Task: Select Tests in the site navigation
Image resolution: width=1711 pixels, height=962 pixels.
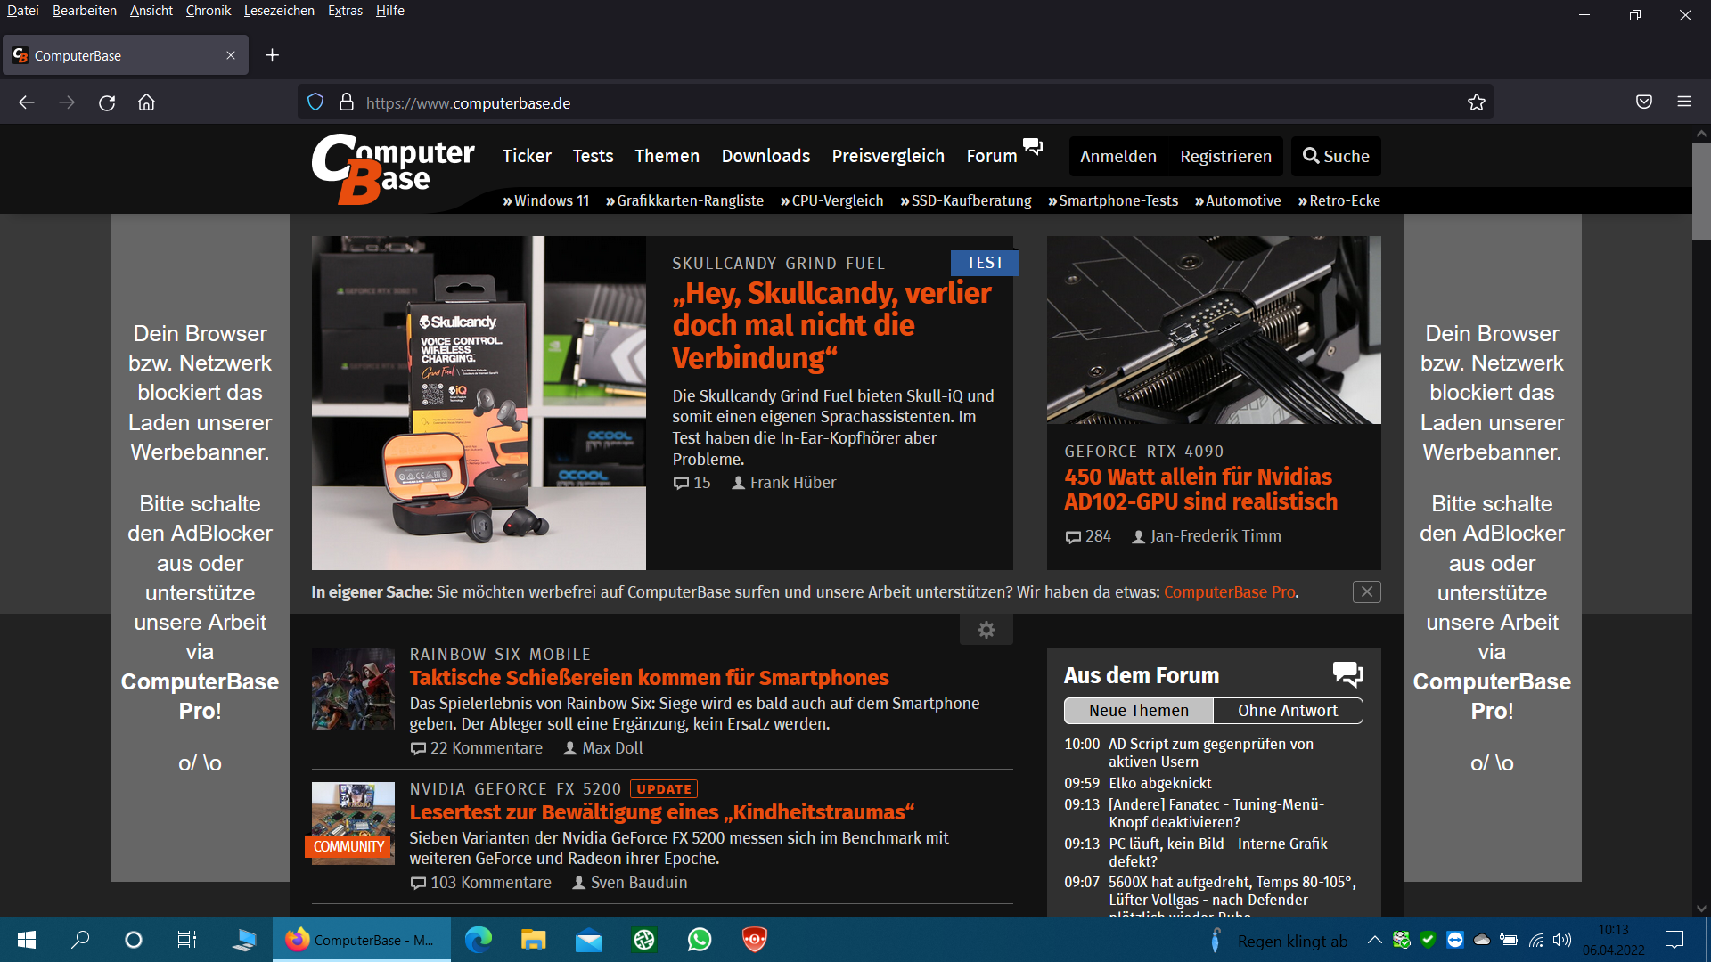Action: pyautogui.click(x=593, y=156)
